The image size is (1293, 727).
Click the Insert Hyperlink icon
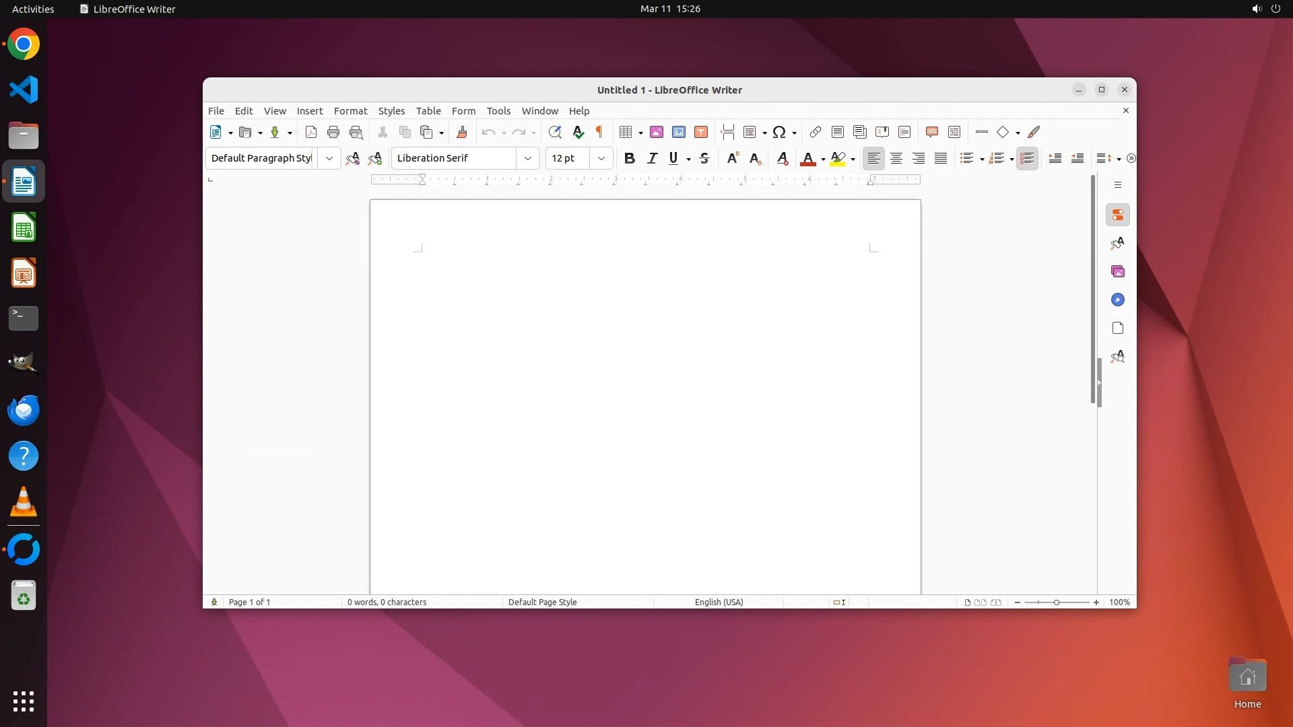816,132
